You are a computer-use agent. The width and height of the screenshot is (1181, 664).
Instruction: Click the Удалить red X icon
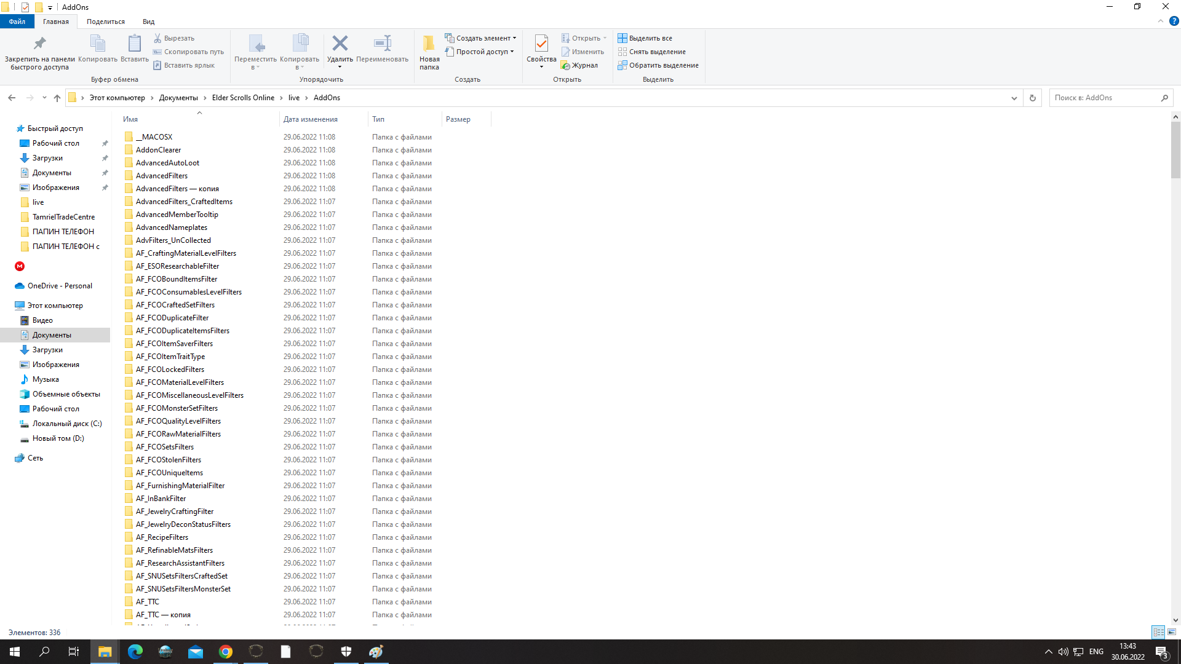[x=340, y=44]
